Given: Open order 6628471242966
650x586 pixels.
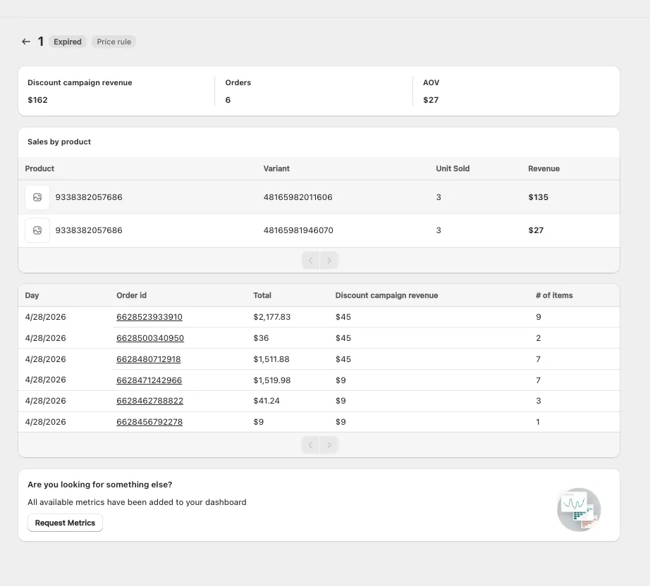Looking at the screenshot, I should [149, 380].
